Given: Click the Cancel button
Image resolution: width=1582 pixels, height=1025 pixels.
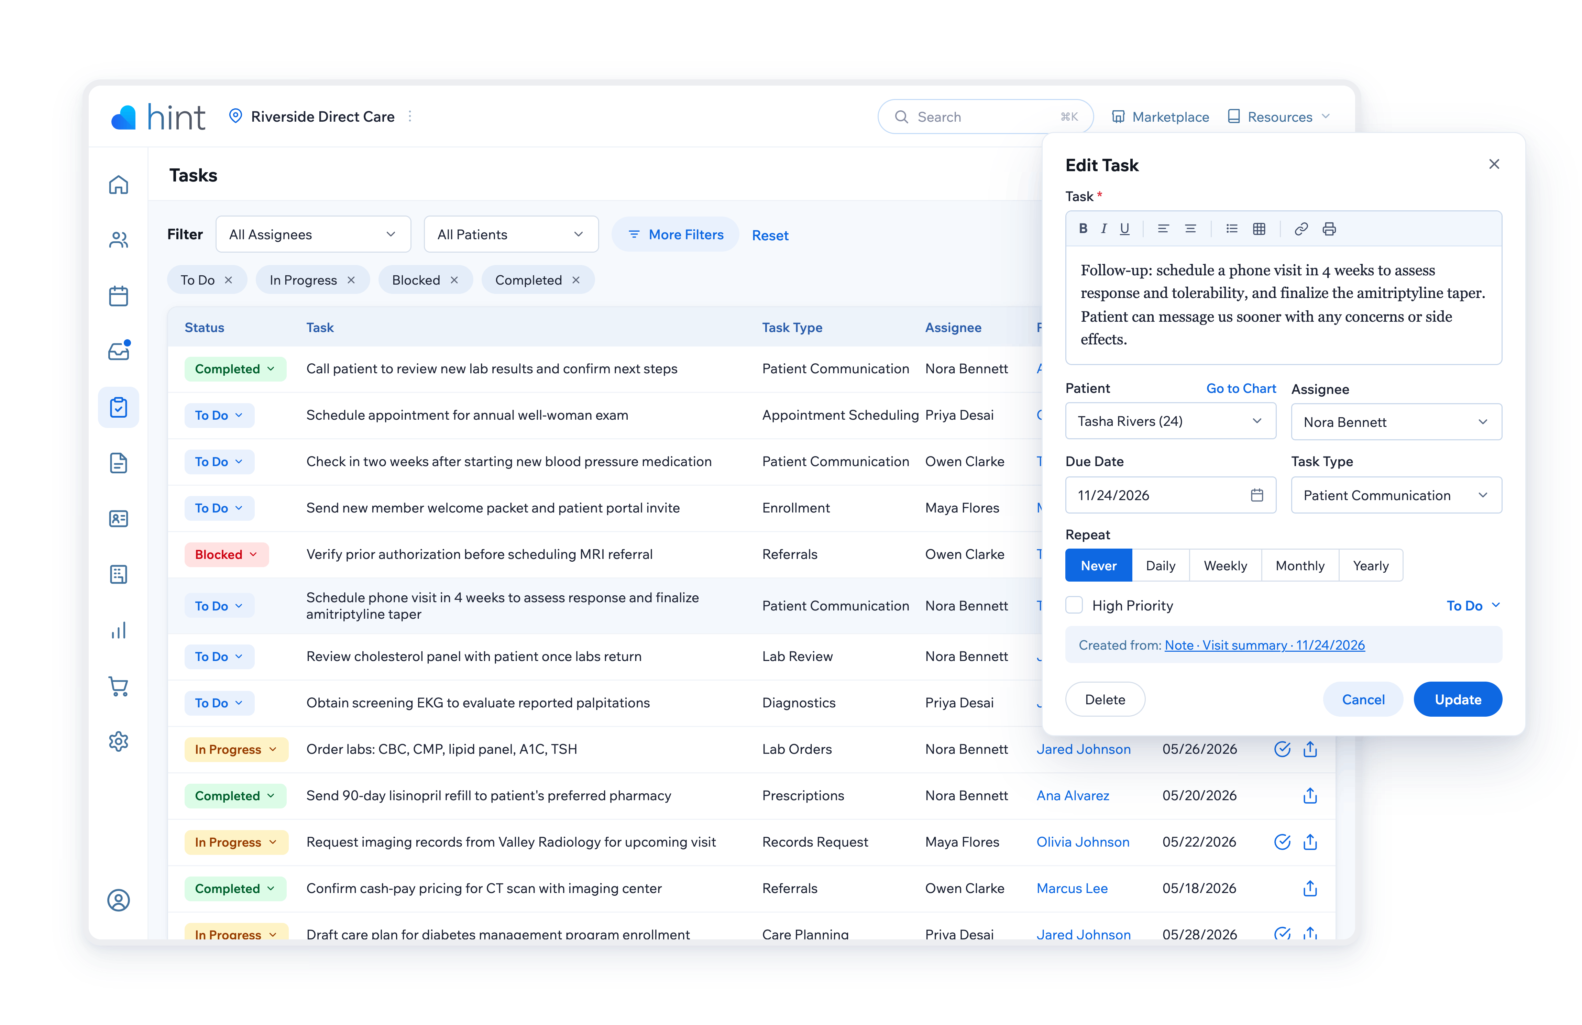Looking at the screenshot, I should pos(1363,700).
